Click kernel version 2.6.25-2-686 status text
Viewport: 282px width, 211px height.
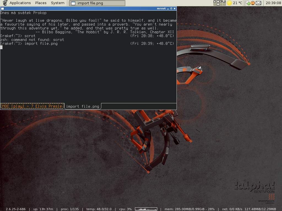click(16, 209)
